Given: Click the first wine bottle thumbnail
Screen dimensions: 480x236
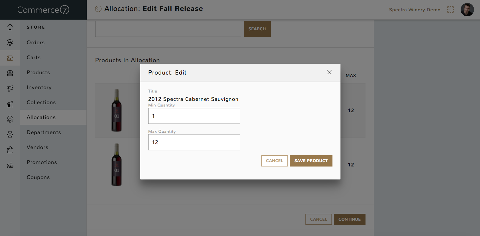Looking at the screenshot, I should [116, 111].
